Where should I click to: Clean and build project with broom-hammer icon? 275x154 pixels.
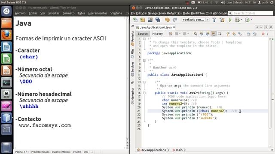[222, 20]
